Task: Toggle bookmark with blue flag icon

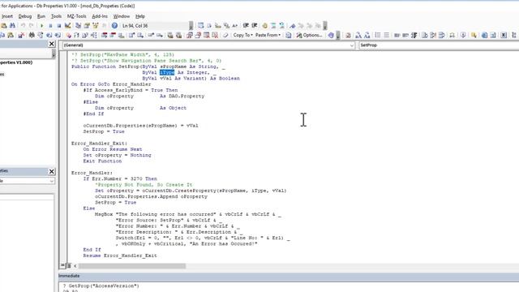Action: [293, 26]
